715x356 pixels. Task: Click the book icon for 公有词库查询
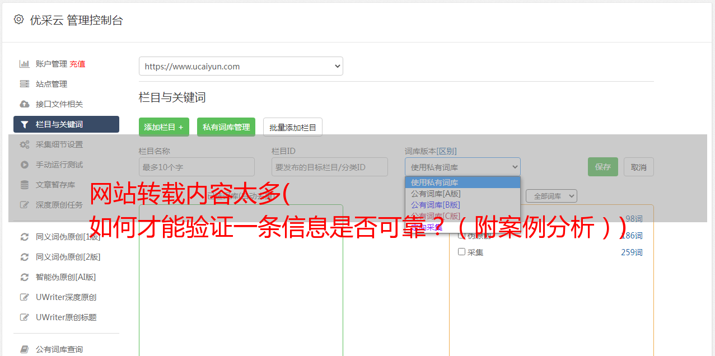[x=24, y=349]
